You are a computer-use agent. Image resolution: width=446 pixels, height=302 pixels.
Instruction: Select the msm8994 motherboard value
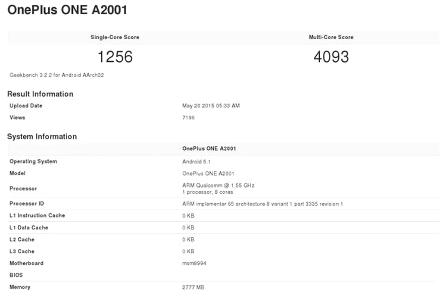click(194, 263)
